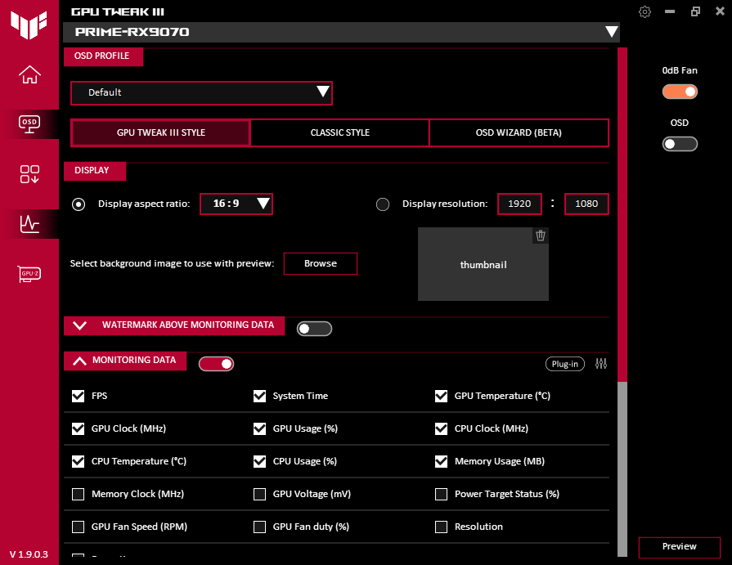732x565 pixels.
Task: Switch to OSD Wizard (Beta) tab
Action: point(519,133)
